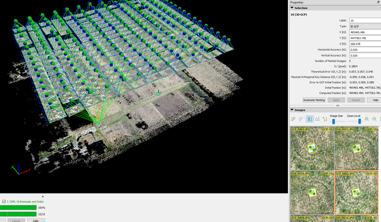Viewport: 381px width, 222px height.
Task: Click the Y [m] coordinate field
Action: click(x=365, y=38)
